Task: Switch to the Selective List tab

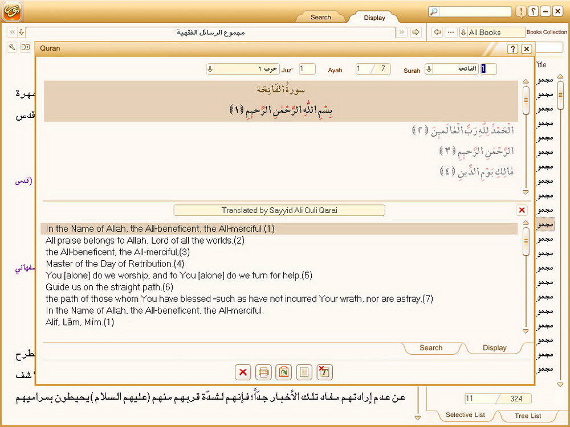Action: tap(465, 415)
